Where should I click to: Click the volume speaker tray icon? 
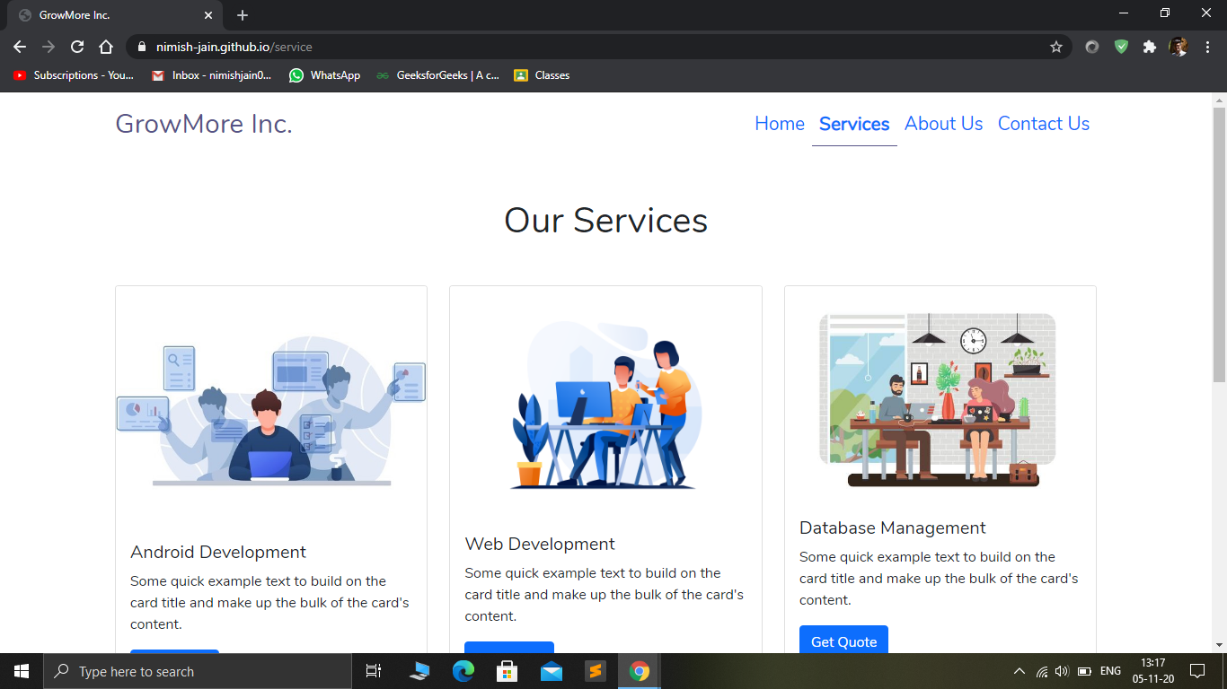tap(1063, 671)
